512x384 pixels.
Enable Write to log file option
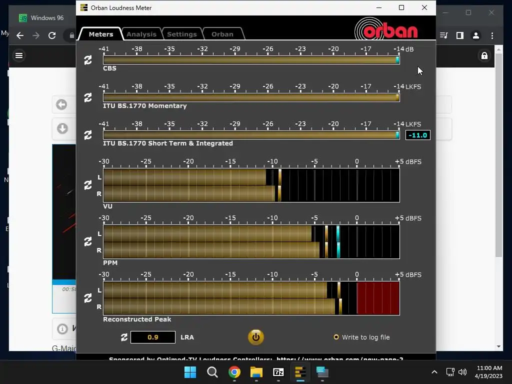tap(362, 337)
